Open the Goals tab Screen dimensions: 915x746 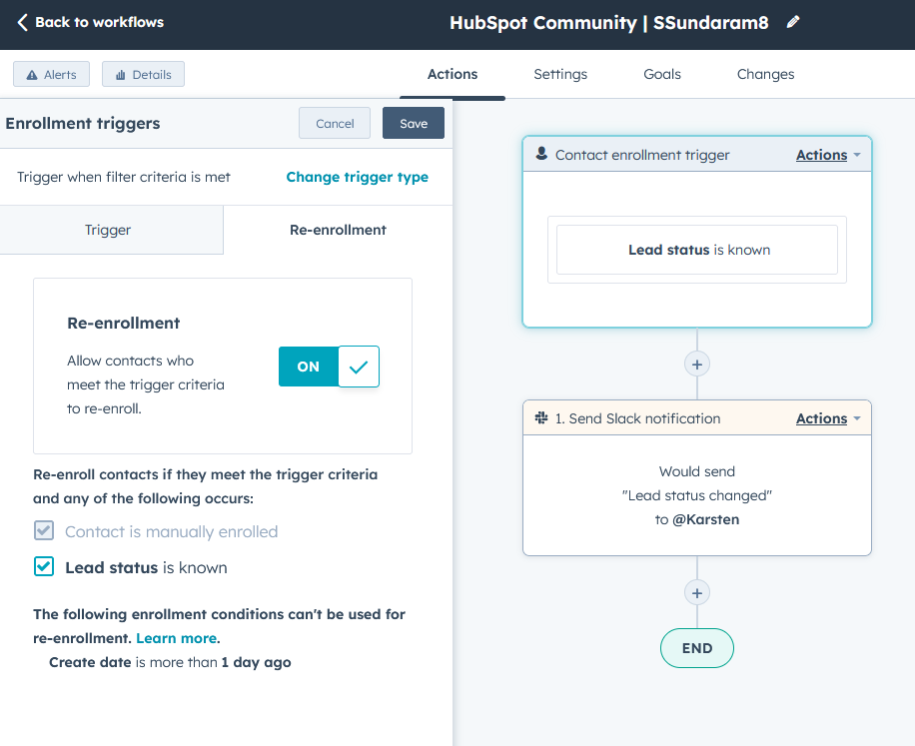[x=661, y=74]
